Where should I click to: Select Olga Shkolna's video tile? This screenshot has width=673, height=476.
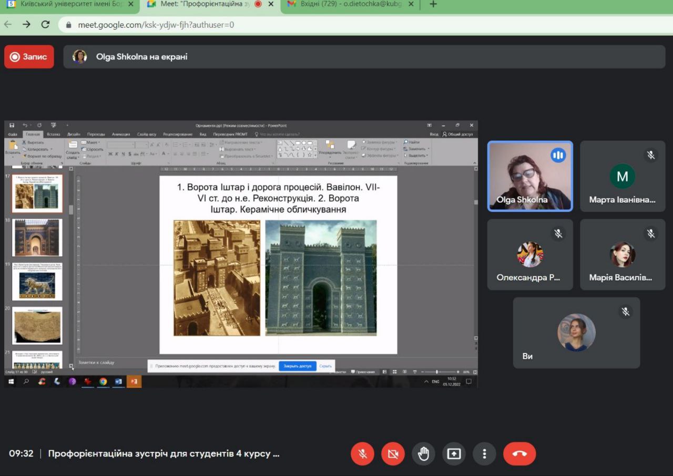click(530, 176)
